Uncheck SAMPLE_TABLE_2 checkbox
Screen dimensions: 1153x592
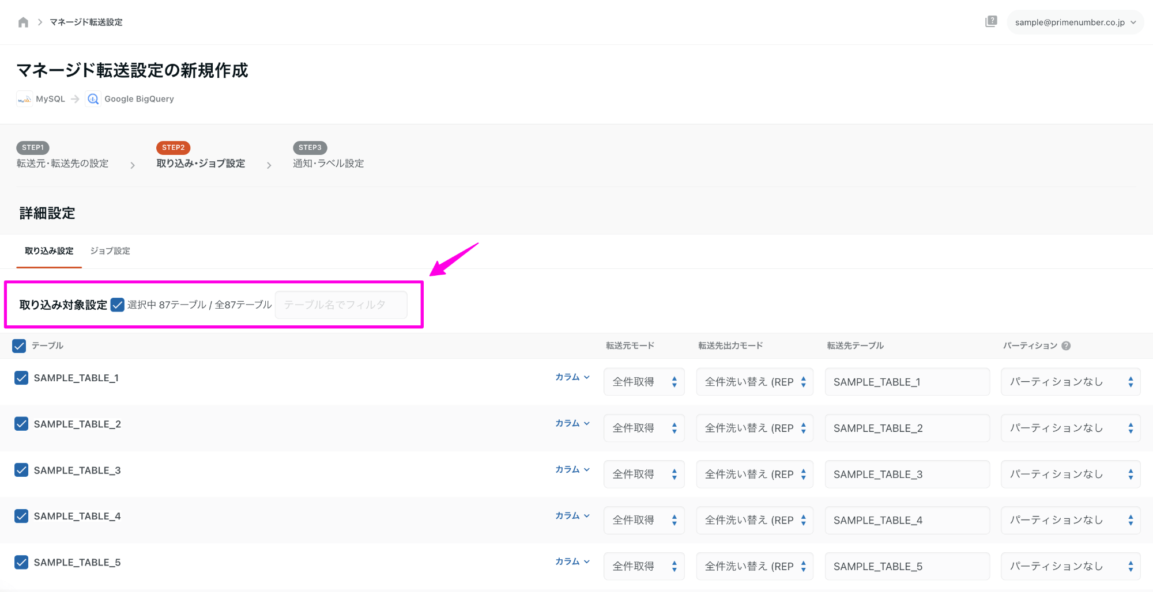(x=21, y=424)
